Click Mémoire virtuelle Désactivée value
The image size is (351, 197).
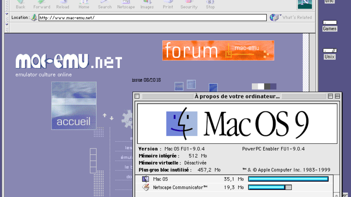coord(195,163)
